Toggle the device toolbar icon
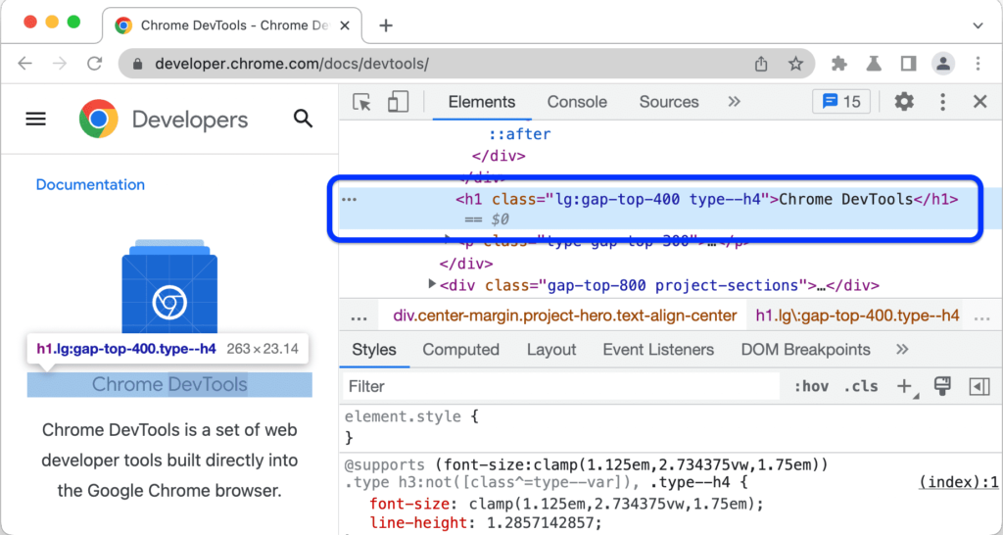Viewport: 1003px width, 535px height. coord(398,102)
